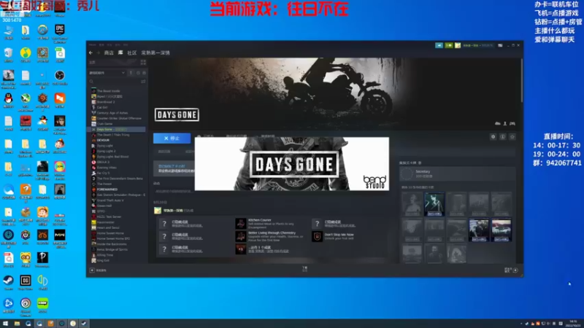Open the Epic Games Launcher desktop icon

pos(60,32)
